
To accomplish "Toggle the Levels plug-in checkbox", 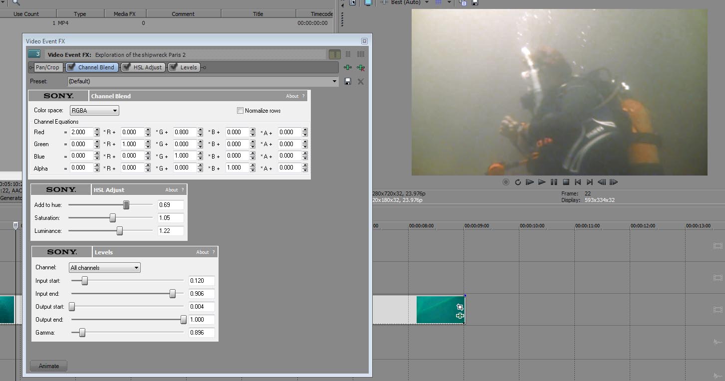I will pos(174,67).
